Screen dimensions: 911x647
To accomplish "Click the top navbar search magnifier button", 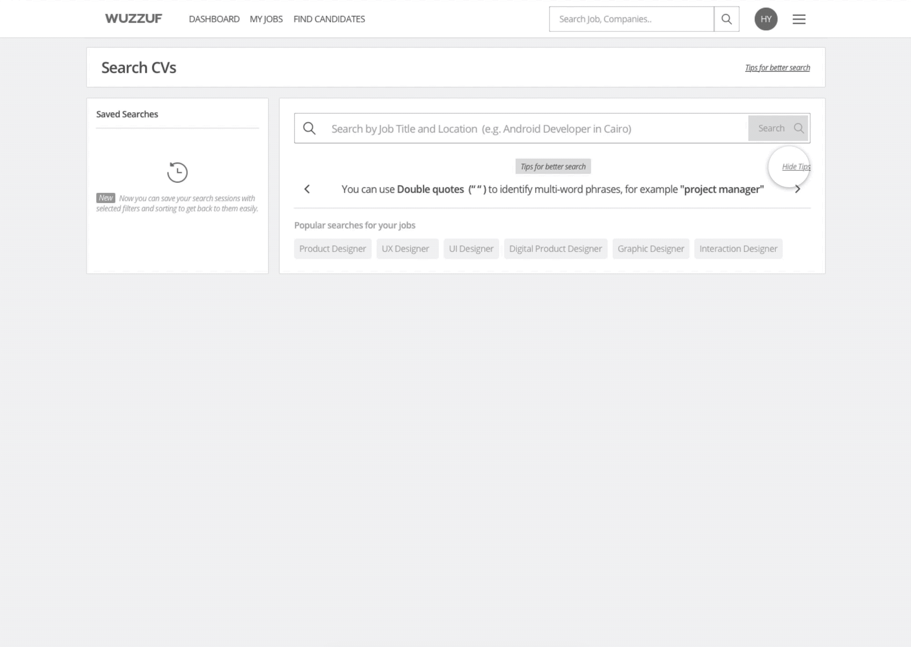I will pyautogui.click(x=727, y=19).
